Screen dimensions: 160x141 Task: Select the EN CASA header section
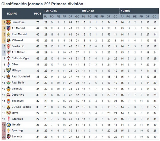pos(100,11)
